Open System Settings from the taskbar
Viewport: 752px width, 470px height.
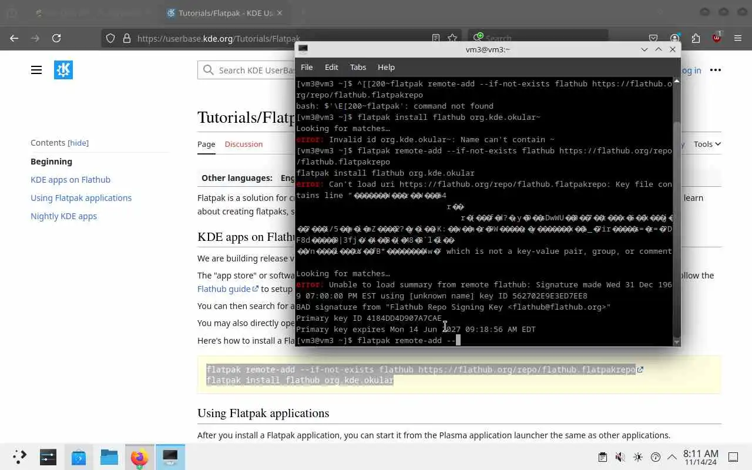pos(48,457)
